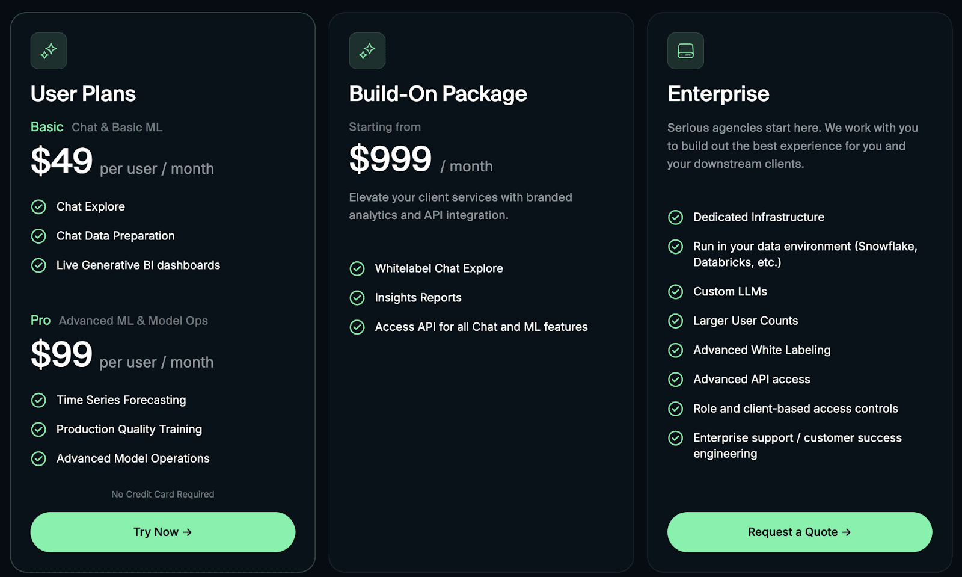Click the Role and client-based access controls text
Viewport: 962px width, 577px height.
tap(795, 409)
